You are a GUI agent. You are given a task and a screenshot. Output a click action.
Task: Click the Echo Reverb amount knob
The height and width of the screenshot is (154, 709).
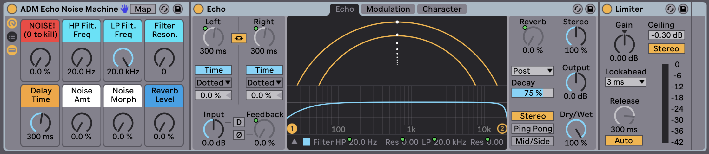[533, 36]
